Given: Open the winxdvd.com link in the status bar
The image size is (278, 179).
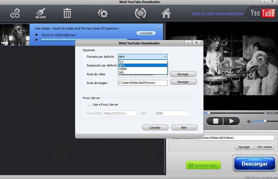Looking at the screenshot, I should point(261,177).
